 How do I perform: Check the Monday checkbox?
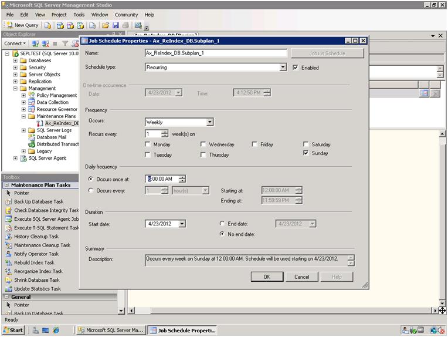[x=147, y=144]
